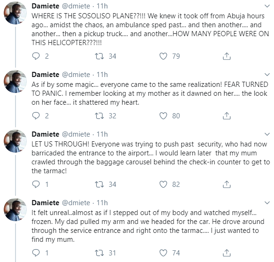Share the SOSOLISO PLANE tweet
This screenshot has width=274, height=262.
[227, 56]
